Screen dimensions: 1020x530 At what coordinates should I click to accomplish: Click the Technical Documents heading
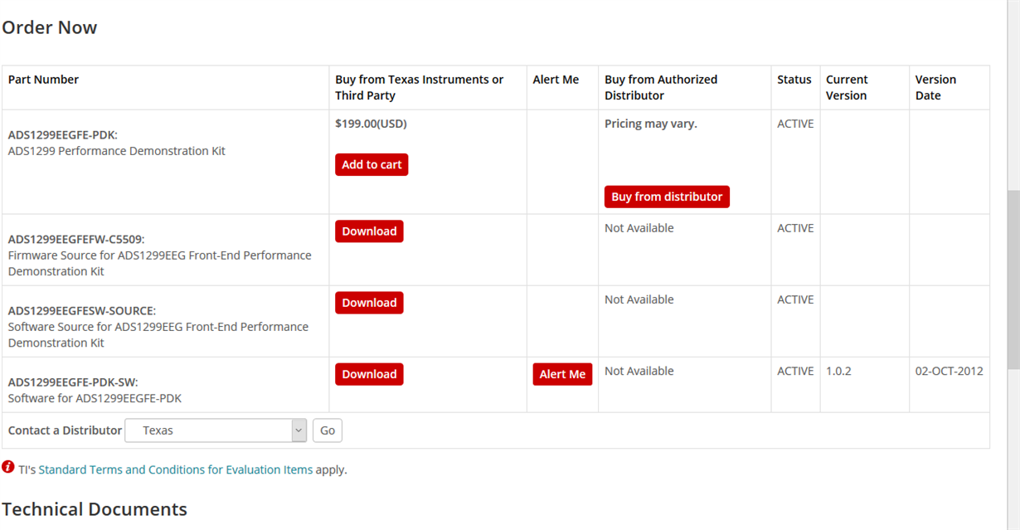pos(95,508)
